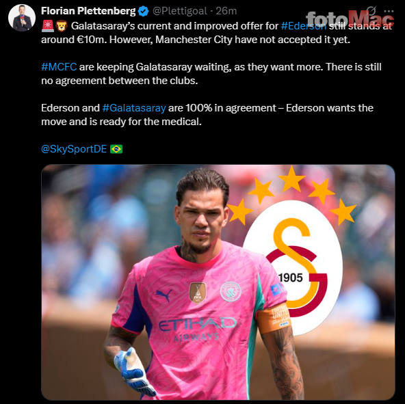Open the #MCFC hashtag
This screenshot has height=404, width=405.
pos(59,67)
